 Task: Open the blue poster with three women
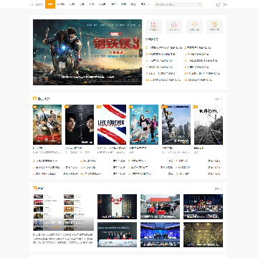144,125
